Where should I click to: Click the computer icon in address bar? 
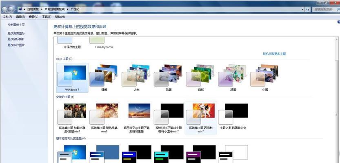point(20,9)
